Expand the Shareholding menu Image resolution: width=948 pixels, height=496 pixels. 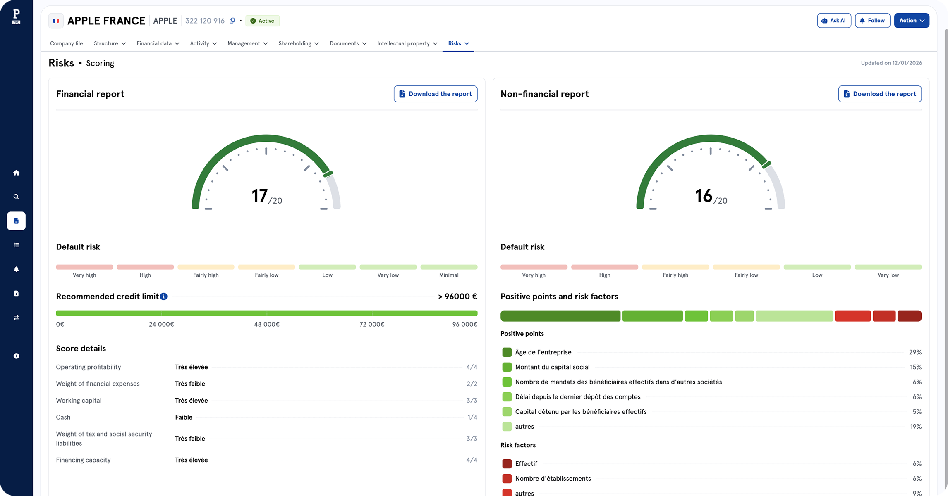coord(298,43)
